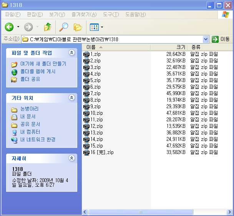Go up one folder level
The height and width of the screenshot is (216, 234).
click(x=48, y=27)
